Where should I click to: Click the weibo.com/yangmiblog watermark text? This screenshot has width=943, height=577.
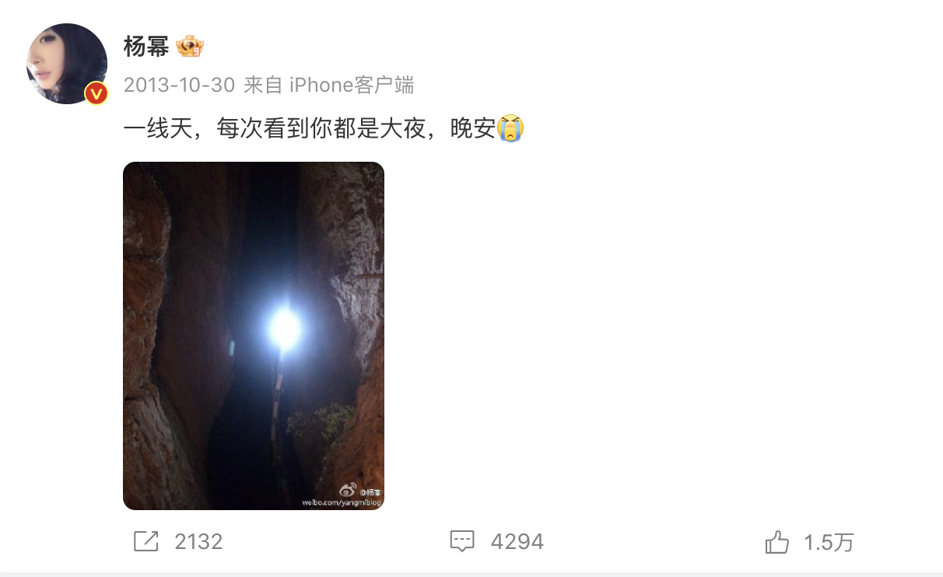pos(341,503)
